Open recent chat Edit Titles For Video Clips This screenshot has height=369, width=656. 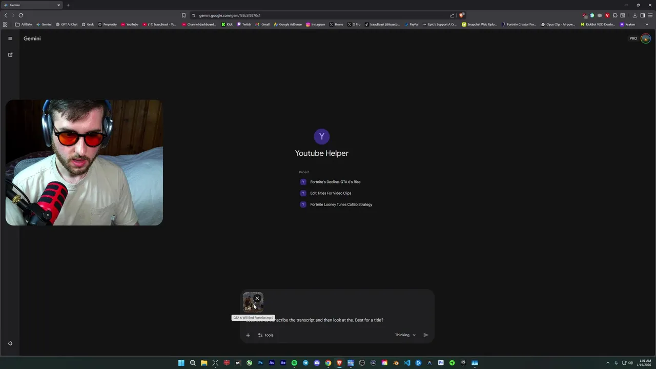[x=331, y=193]
